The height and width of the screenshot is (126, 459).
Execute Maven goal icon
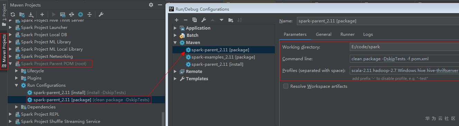point(63,14)
